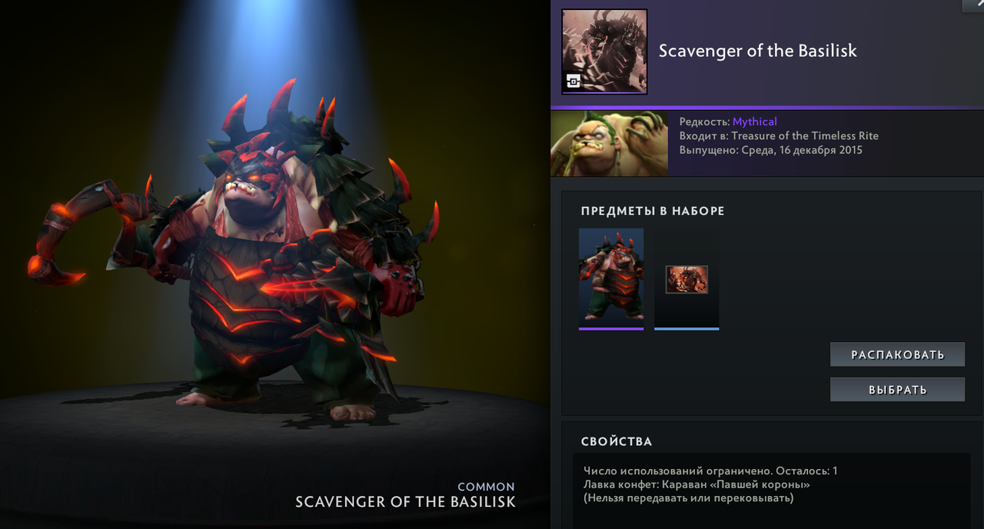The height and width of the screenshot is (529, 984).
Task: Click the СВОЙСТВА section header
Action: (617, 441)
